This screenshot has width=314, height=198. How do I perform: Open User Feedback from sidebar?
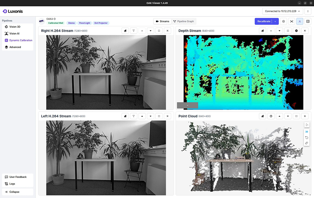(x=18, y=177)
